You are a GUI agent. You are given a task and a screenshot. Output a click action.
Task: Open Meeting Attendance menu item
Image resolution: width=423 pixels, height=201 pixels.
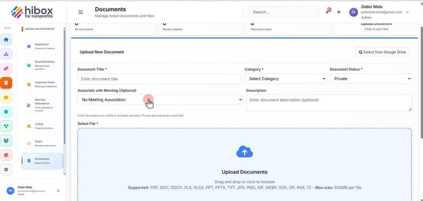pos(42,105)
